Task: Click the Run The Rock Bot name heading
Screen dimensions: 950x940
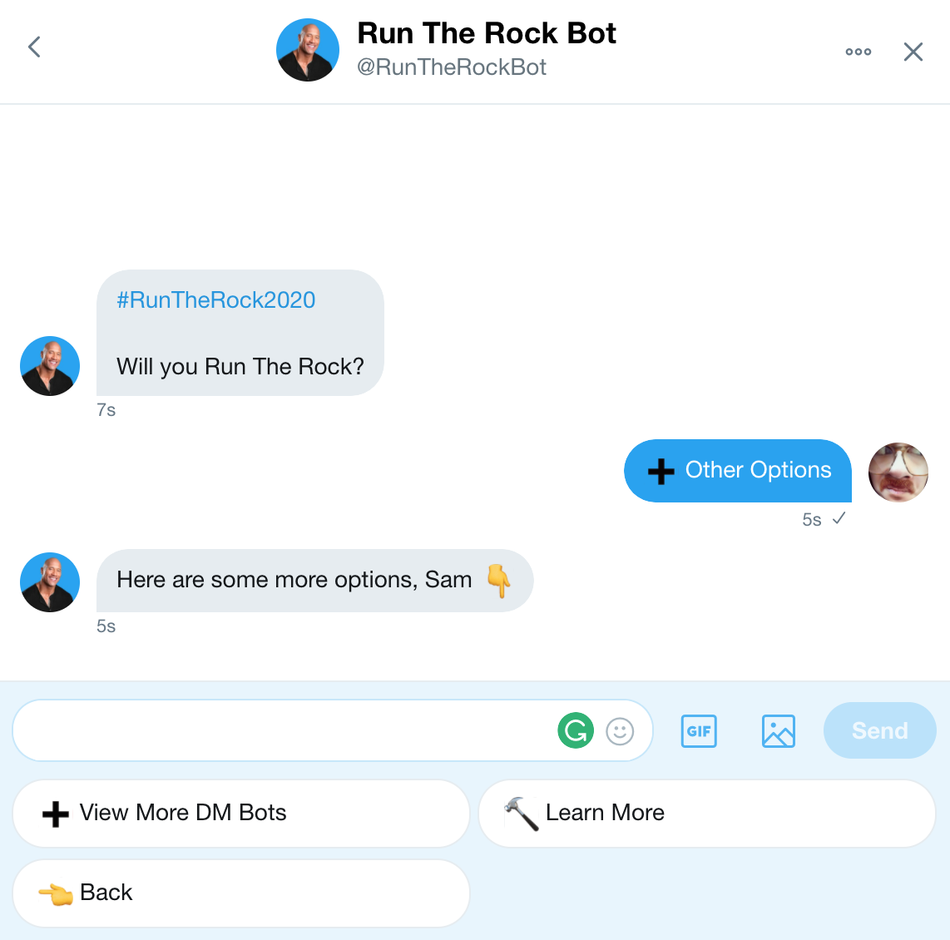Action: pyautogui.click(x=487, y=33)
